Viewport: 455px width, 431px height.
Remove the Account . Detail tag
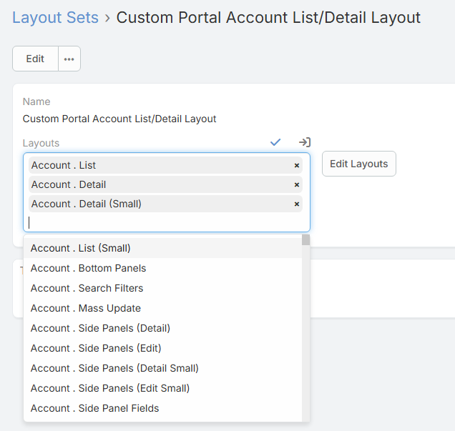tap(297, 185)
